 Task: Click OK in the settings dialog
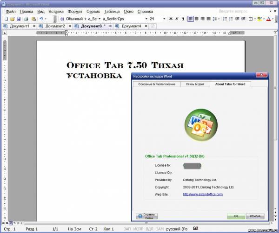236,216
